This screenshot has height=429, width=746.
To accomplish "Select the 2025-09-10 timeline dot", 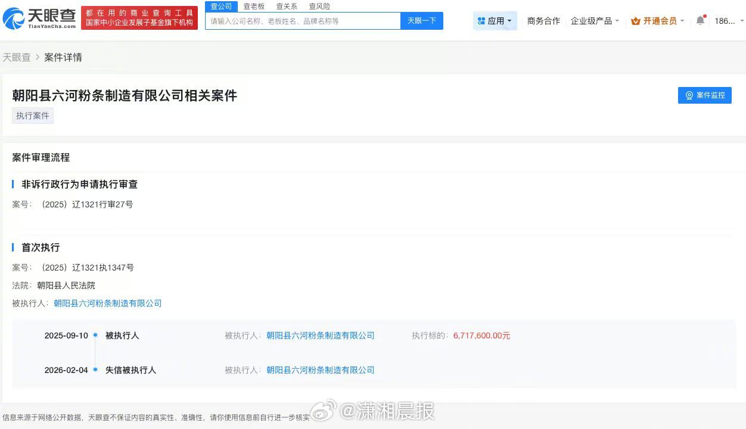I will tap(95, 335).
